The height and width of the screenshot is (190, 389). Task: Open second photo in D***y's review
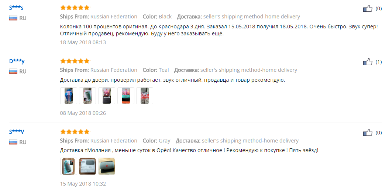tap(87, 96)
